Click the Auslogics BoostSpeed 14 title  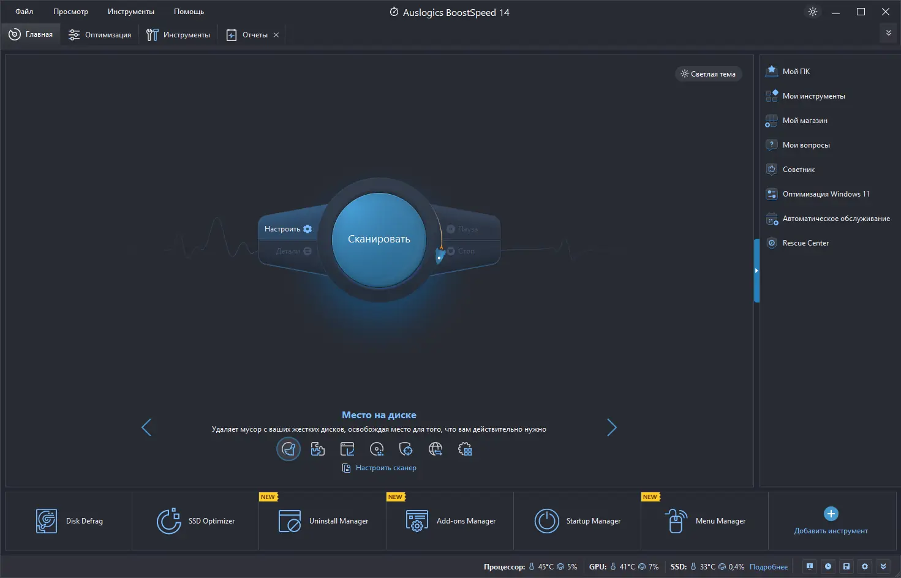click(x=456, y=12)
